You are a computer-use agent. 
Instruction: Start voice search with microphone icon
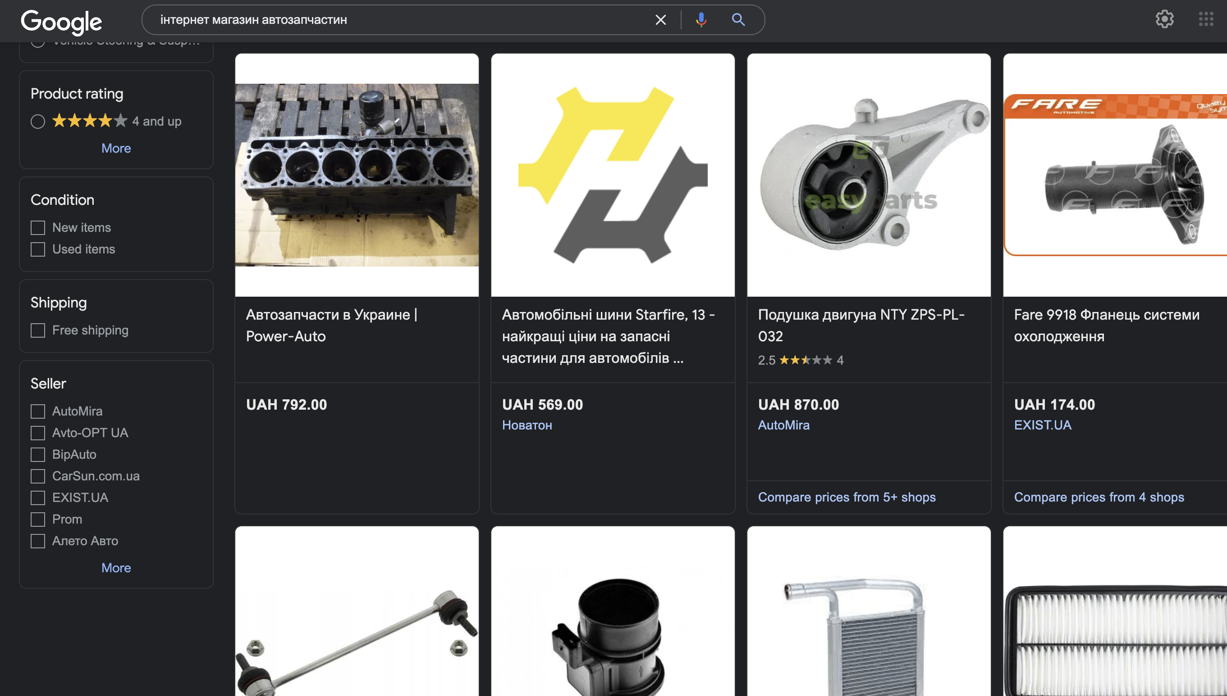[x=701, y=20]
